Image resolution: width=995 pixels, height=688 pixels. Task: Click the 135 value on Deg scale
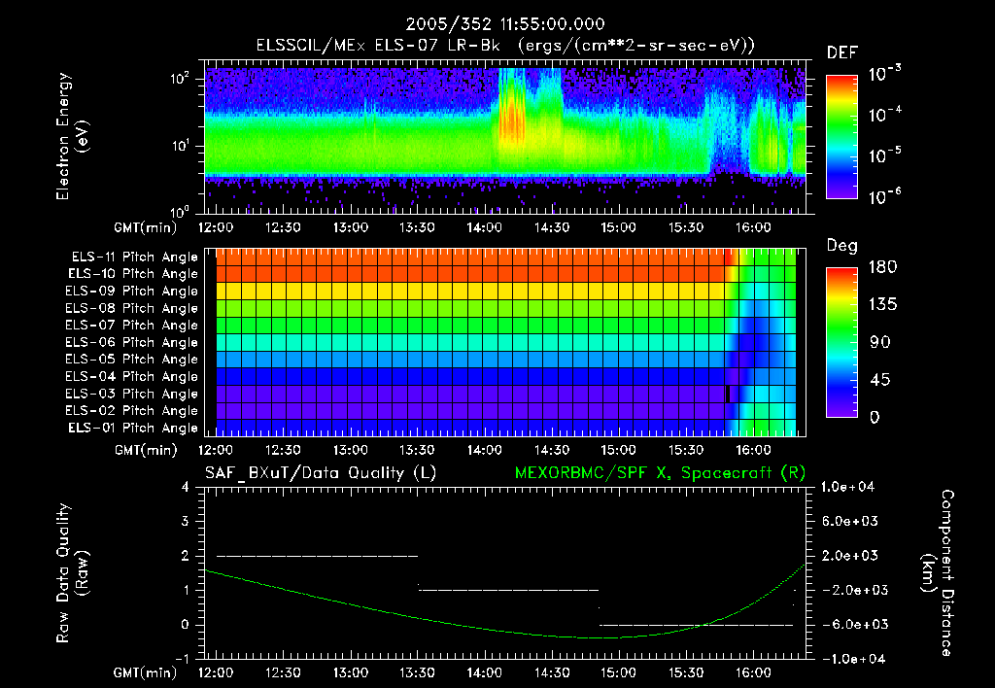click(882, 305)
